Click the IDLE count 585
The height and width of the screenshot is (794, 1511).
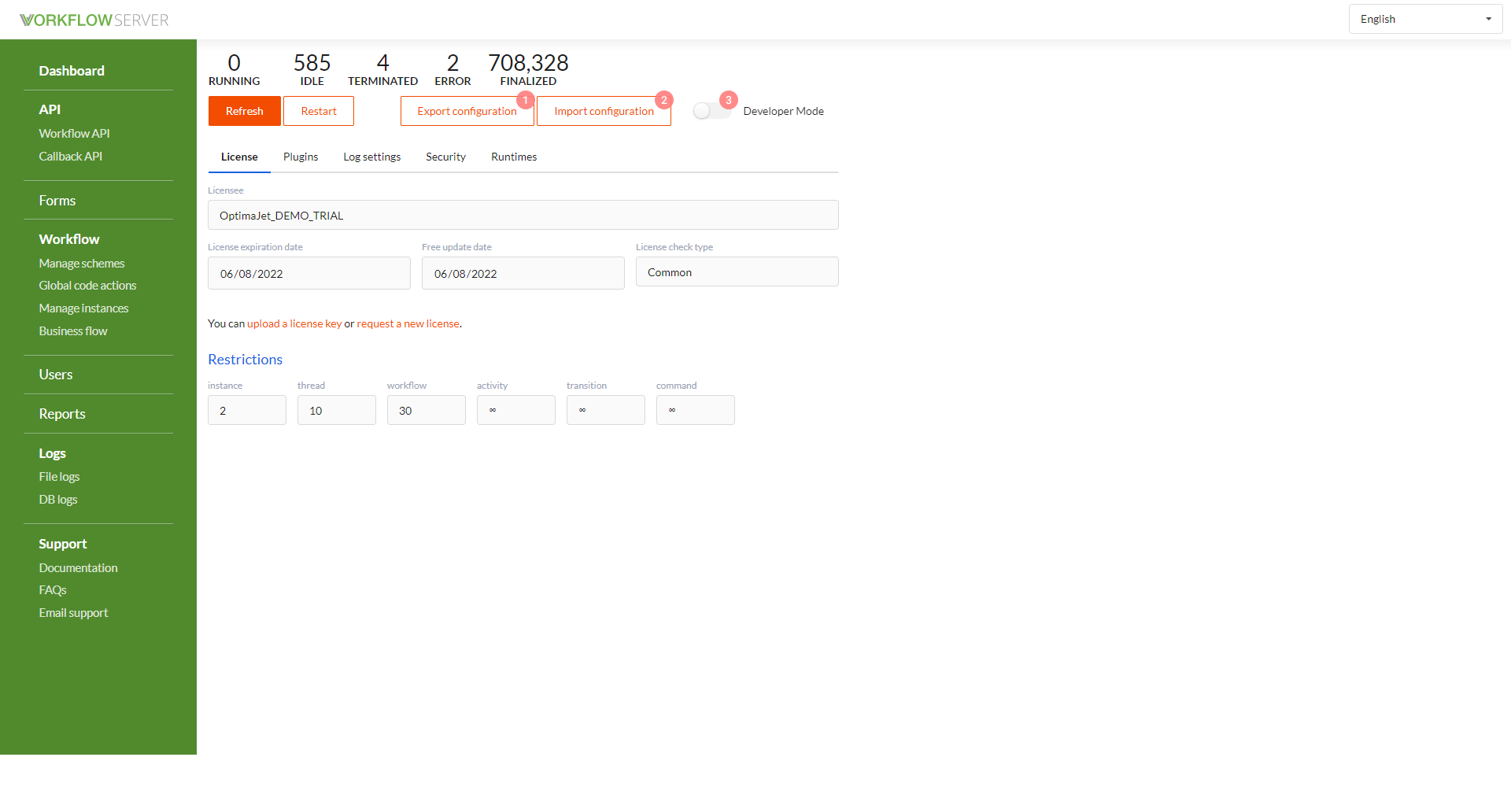(312, 63)
